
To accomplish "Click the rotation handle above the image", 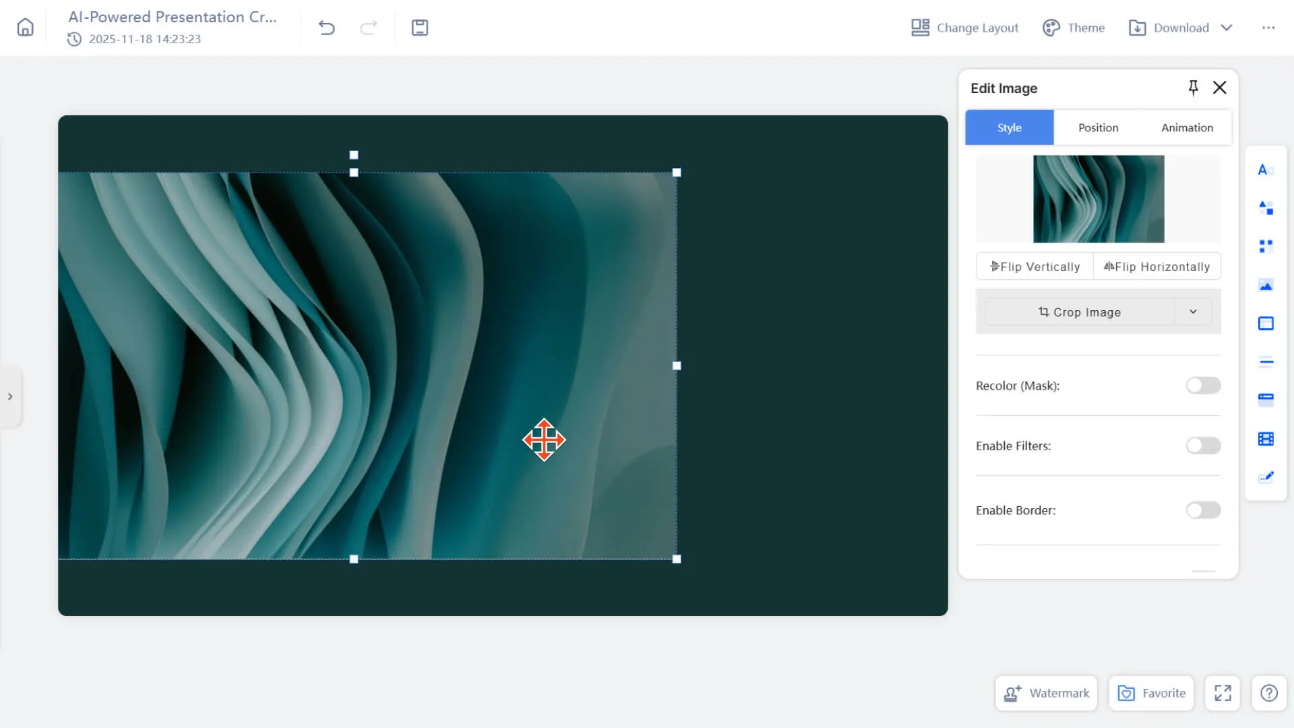I will (354, 155).
